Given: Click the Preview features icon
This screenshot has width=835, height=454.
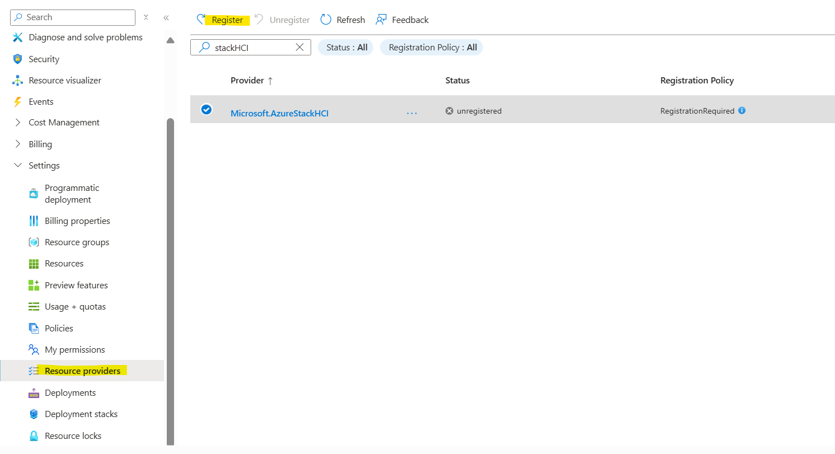Looking at the screenshot, I should point(34,285).
